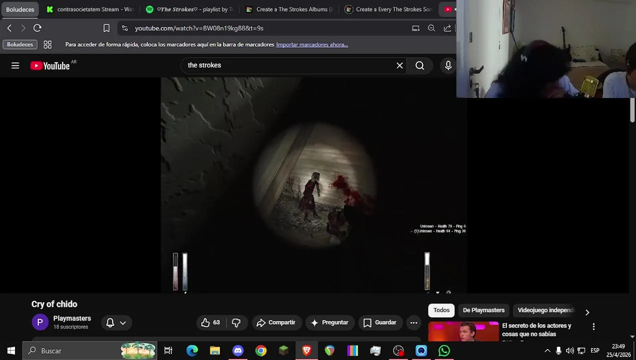Screen dimensions: 636x360
Task: Open Microsoft Edge from the taskbar
Action: click(x=192, y=351)
